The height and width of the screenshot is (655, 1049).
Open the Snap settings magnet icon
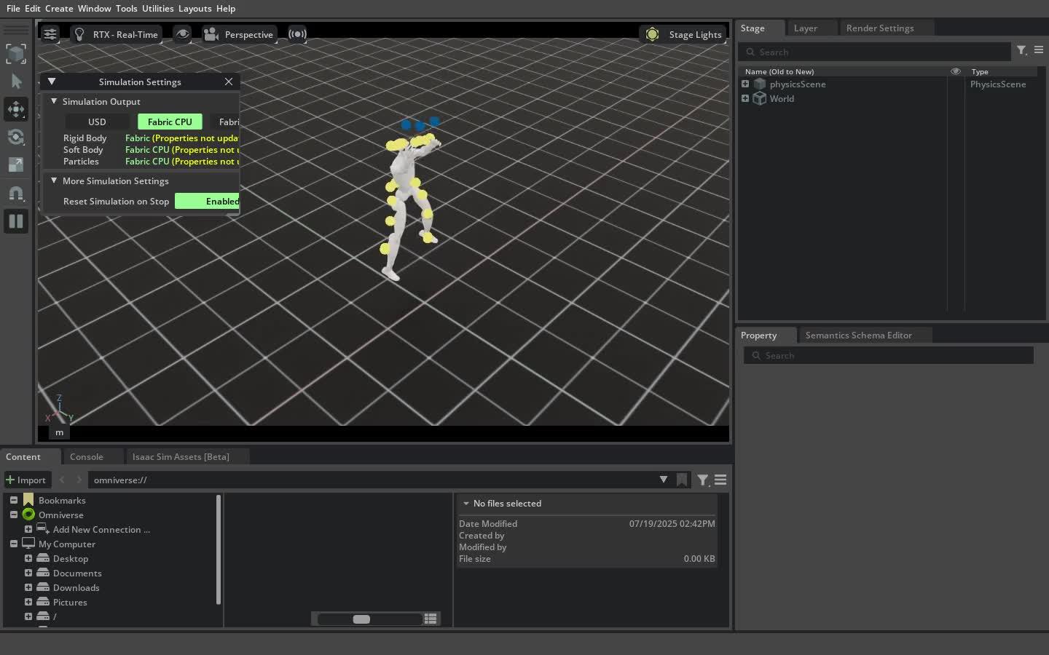(16, 194)
